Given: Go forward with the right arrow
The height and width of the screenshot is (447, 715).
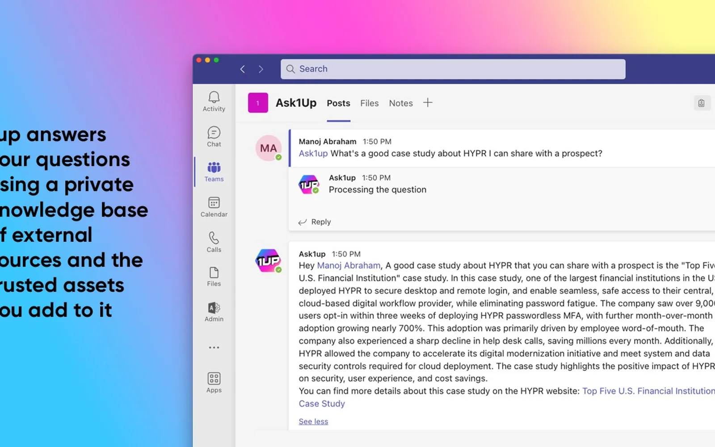Looking at the screenshot, I should [x=261, y=69].
